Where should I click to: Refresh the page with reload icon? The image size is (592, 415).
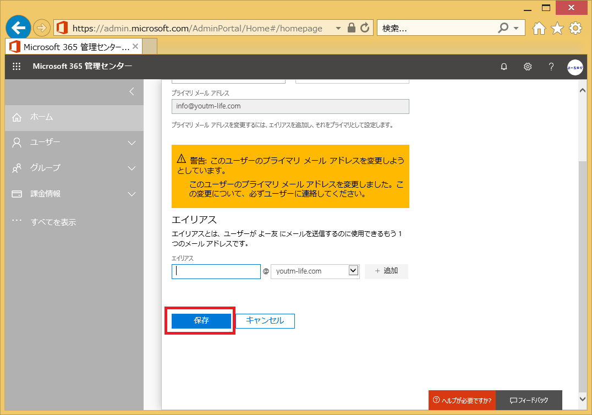tap(365, 28)
